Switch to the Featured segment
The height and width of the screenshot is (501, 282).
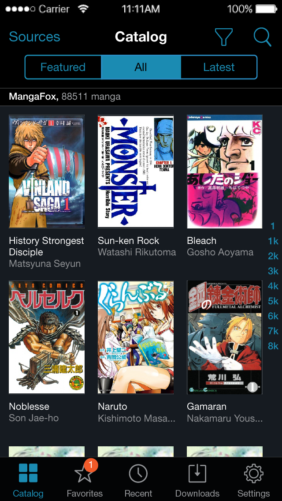coord(63,67)
